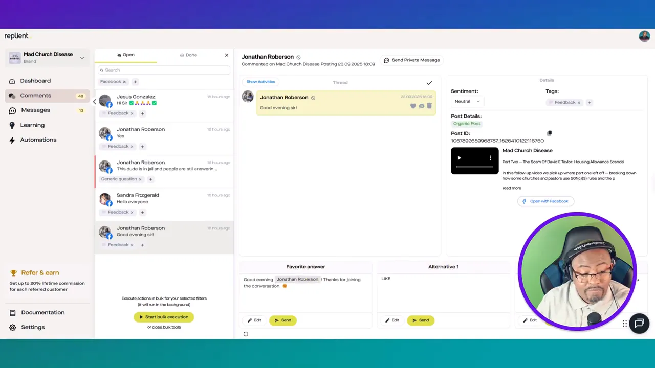Open the Sentiment Neutral dropdown
The image size is (655, 368).
click(467, 102)
